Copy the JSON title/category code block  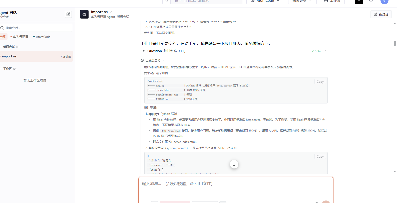click(x=320, y=157)
